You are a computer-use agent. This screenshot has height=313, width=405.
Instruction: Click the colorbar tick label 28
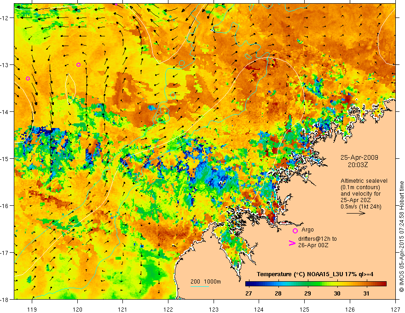[278, 293]
